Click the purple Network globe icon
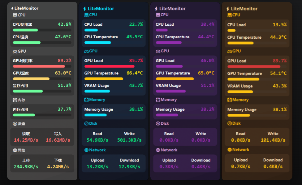 coord(158,150)
